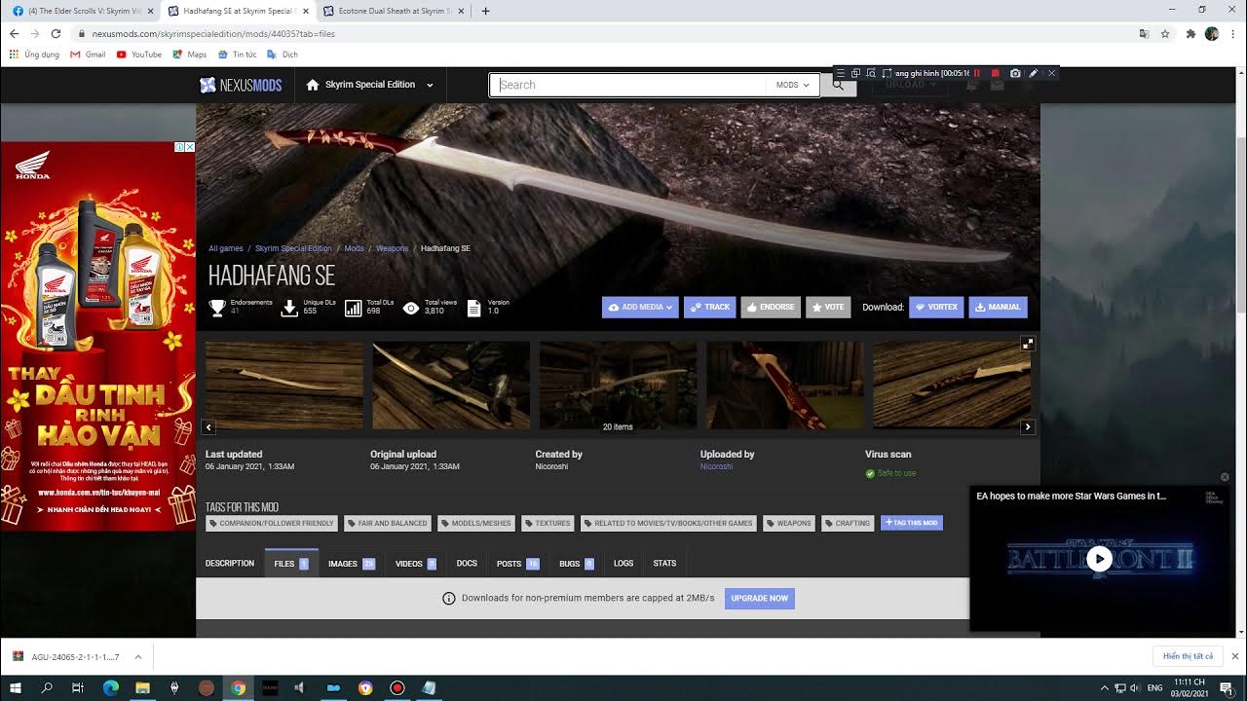
Task: Open the Skyrim Special Edition game dropdown
Action: (x=369, y=85)
